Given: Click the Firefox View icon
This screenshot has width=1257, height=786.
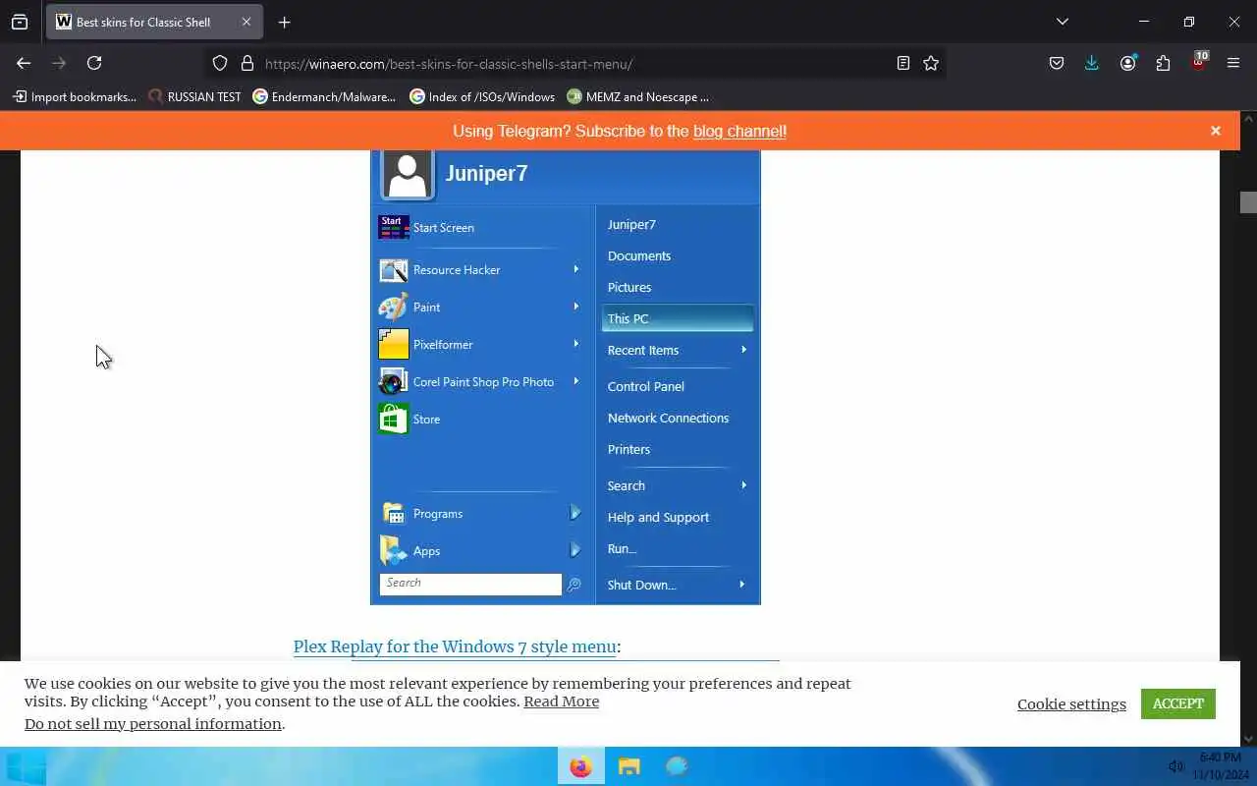Looking at the screenshot, I should coord(20,22).
